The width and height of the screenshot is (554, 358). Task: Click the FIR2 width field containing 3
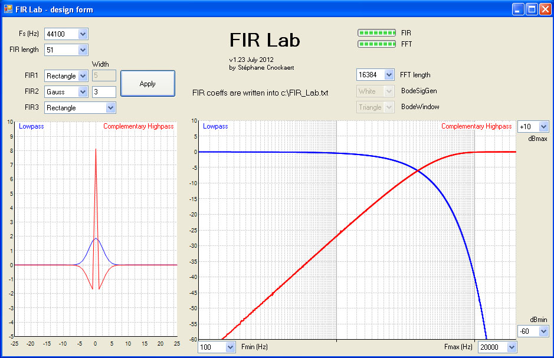104,92
